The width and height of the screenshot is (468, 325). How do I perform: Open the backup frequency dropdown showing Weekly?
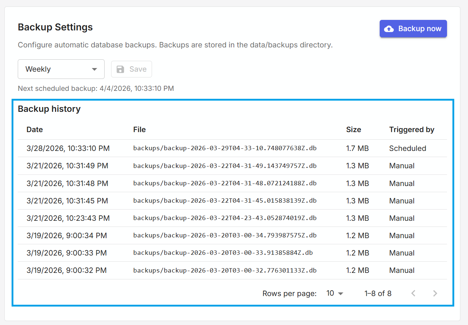point(61,69)
